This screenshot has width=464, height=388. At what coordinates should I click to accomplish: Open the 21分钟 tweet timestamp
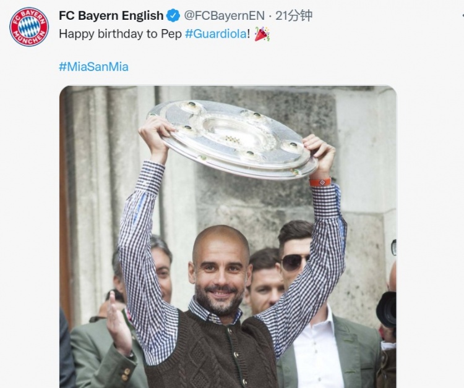pyautogui.click(x=293, y=15)
